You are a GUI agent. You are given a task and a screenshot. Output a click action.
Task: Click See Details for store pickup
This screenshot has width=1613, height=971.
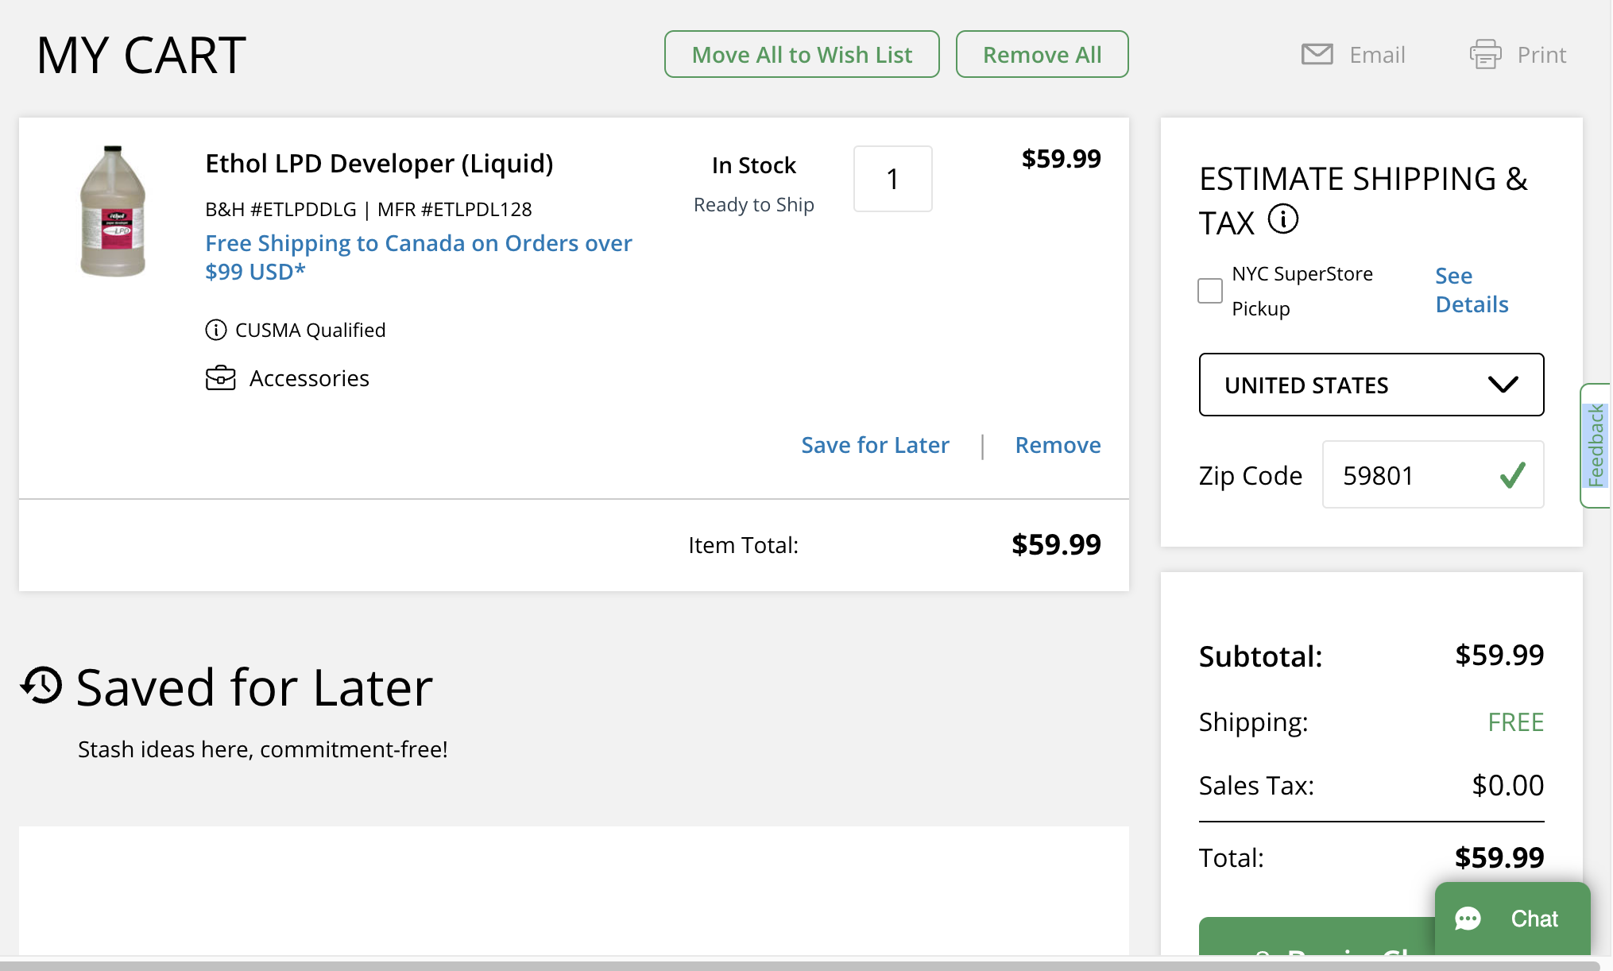(1472, 290)
